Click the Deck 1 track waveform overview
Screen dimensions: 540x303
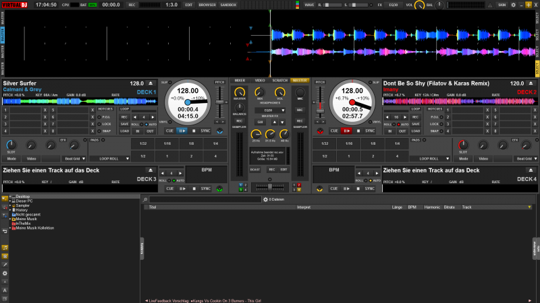pyautogui.click(x=80, y=102)
